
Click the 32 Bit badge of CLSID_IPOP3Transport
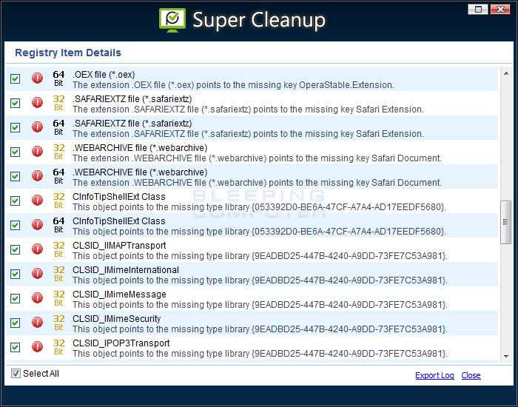coord(58,348)
